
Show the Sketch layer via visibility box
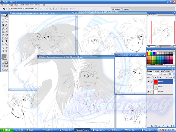point(148,87)
